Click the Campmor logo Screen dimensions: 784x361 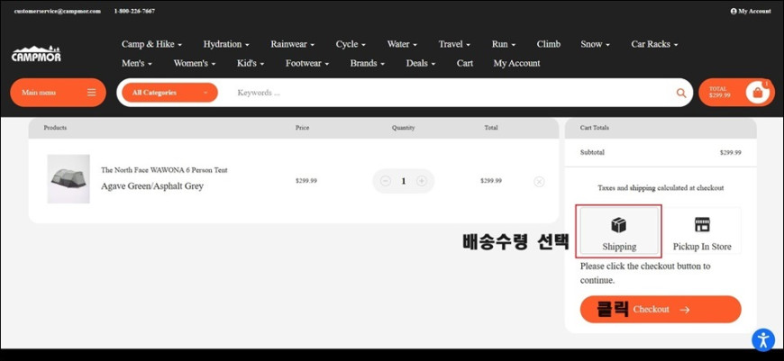click(36, 53)
